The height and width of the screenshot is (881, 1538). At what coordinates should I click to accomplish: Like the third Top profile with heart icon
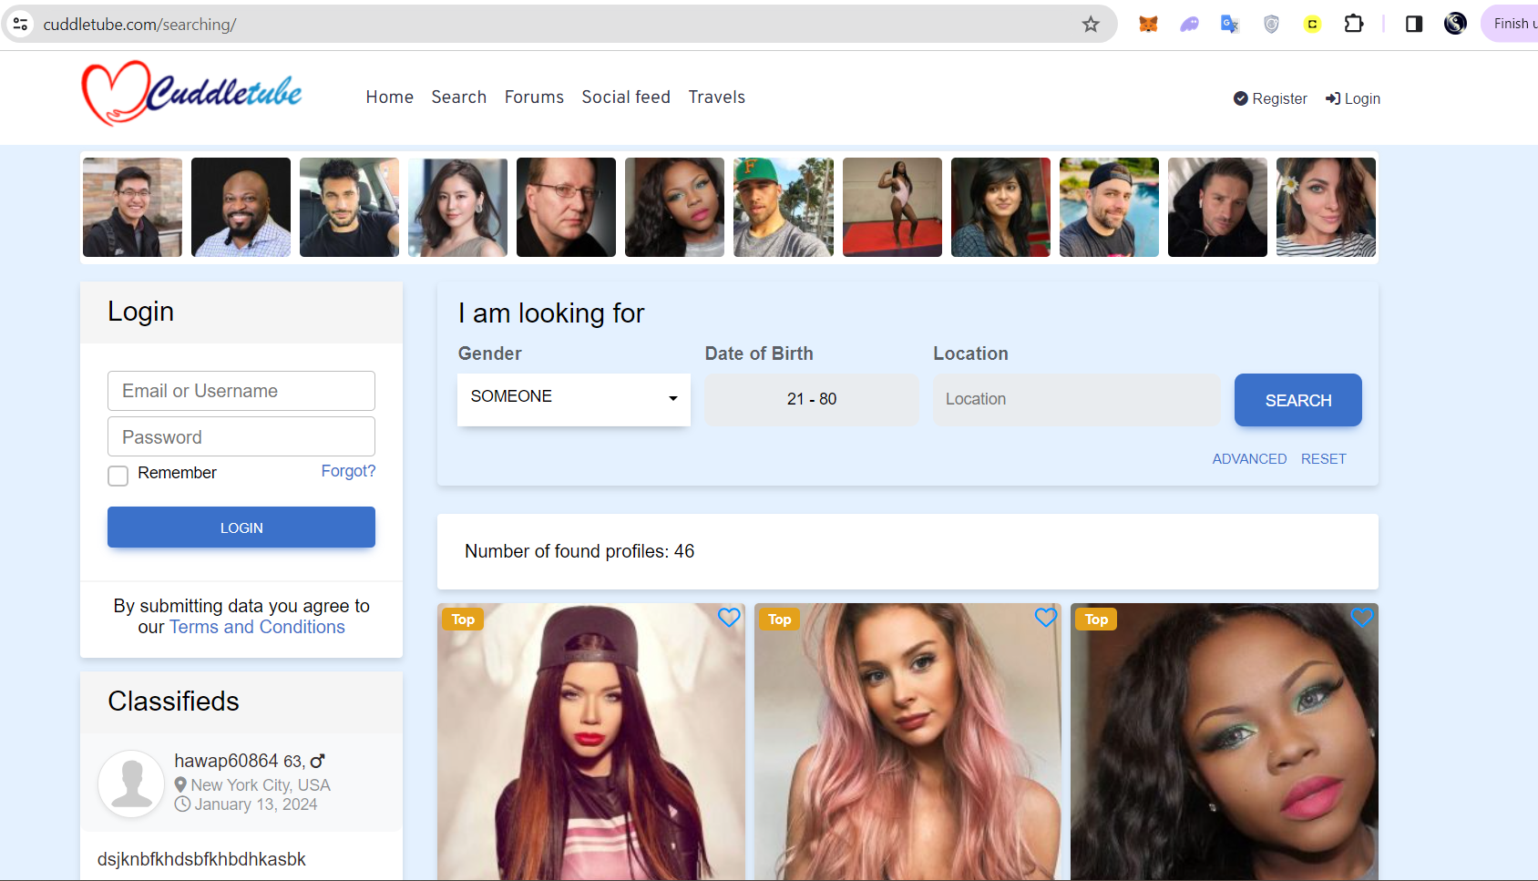(x=1362, y=618)
